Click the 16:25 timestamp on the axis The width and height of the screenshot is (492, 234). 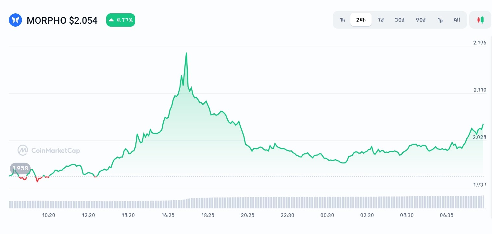(168, 215)
